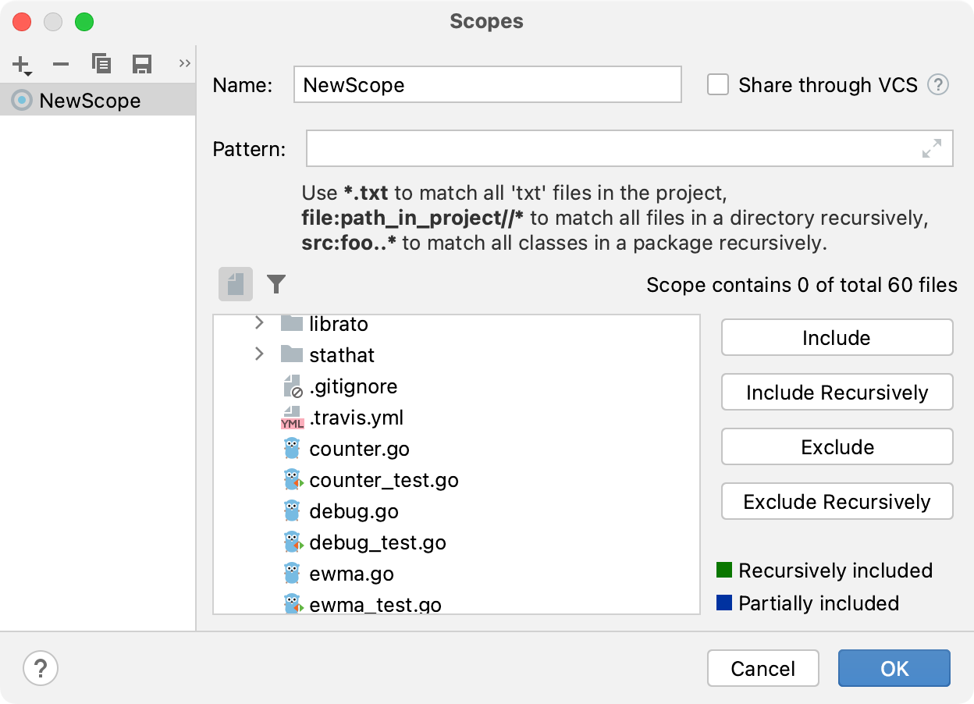Expand the Pattern field editor
Viewport: 974px width, 704px height.
[932, 148]
